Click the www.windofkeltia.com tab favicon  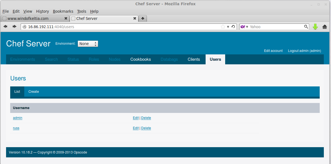tap(4, 18)
